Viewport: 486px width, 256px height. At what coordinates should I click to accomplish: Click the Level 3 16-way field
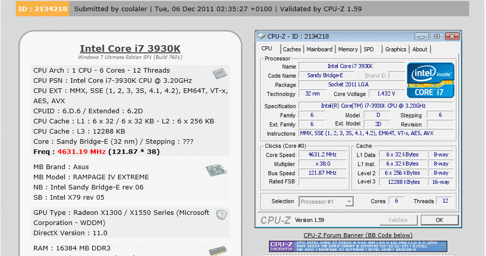click(441, 182)
